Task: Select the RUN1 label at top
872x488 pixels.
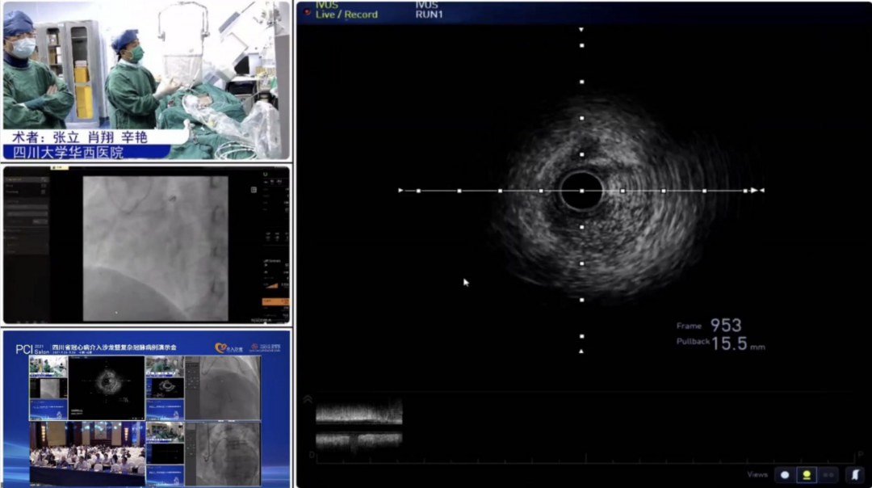Action: [x=429, y=15]
